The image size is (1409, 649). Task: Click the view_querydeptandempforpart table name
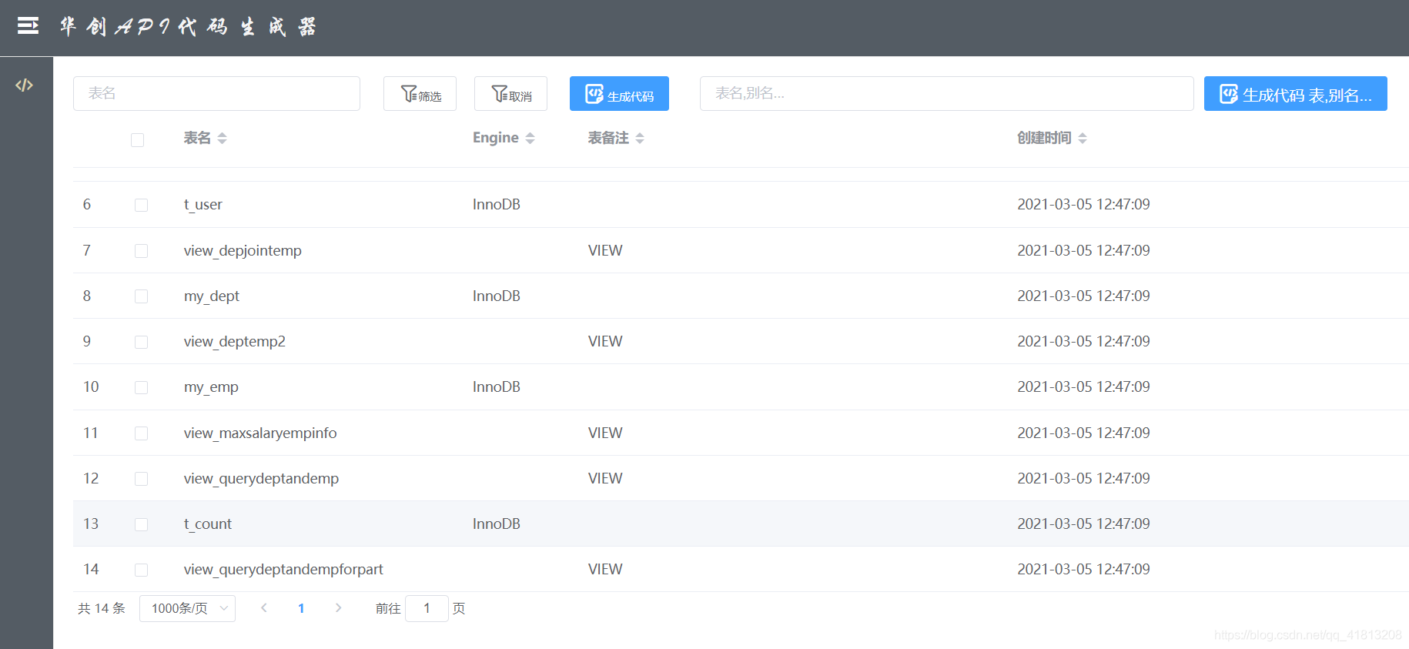pos(283,569)
